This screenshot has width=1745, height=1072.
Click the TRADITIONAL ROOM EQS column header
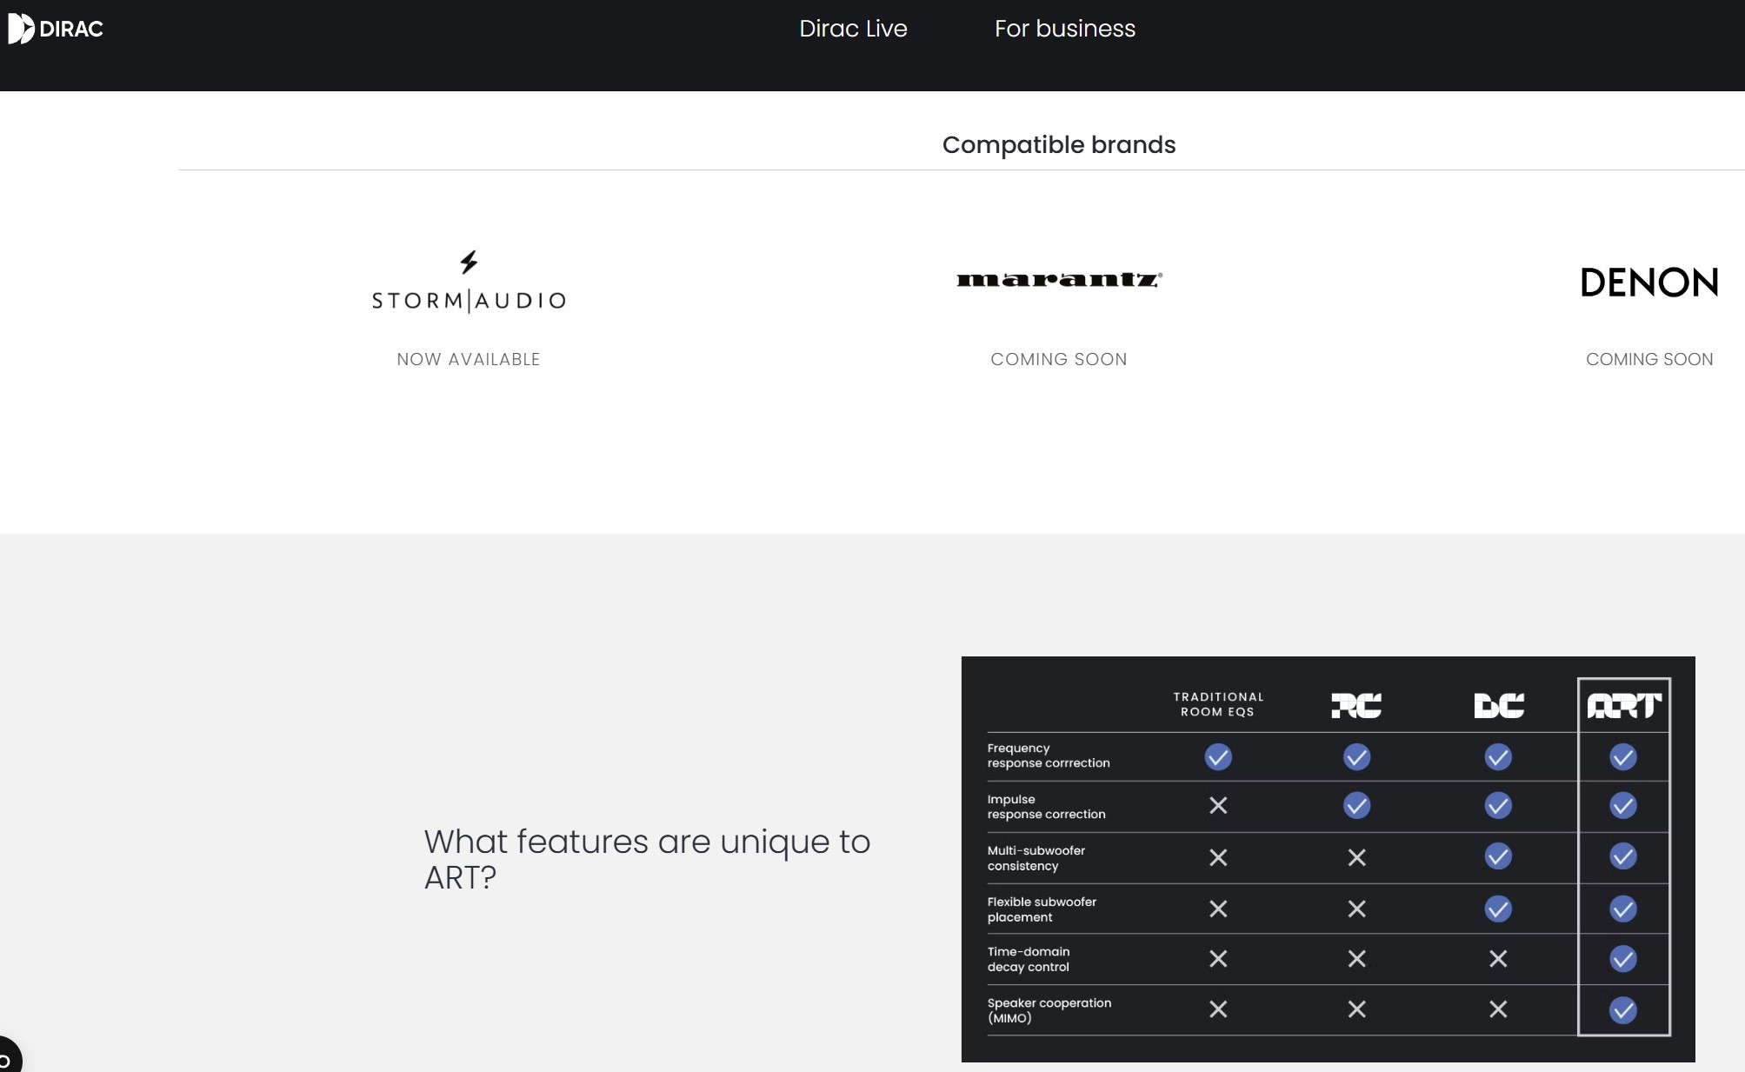coord(1218,704)
